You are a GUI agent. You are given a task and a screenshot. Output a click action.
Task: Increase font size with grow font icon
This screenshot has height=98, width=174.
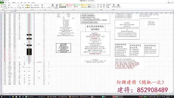pos(22,5)
